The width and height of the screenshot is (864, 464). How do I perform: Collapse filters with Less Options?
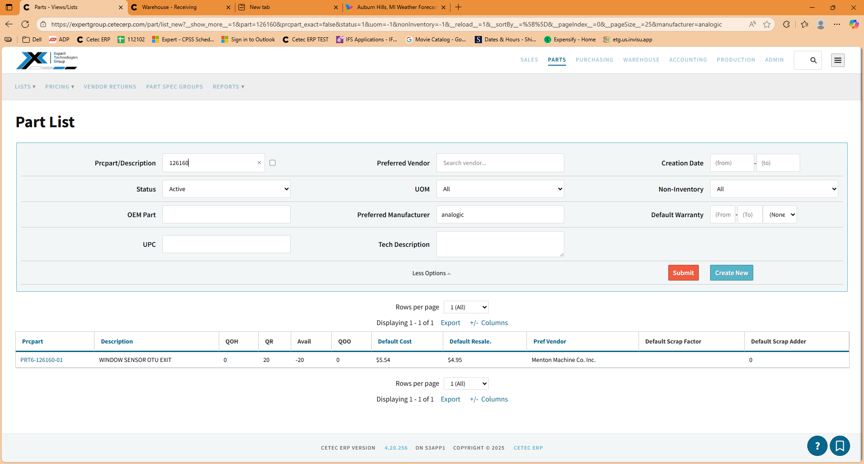click(x=431, y=273)
